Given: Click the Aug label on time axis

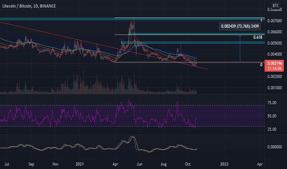Looking at the screenshot, I should point(164,164).
